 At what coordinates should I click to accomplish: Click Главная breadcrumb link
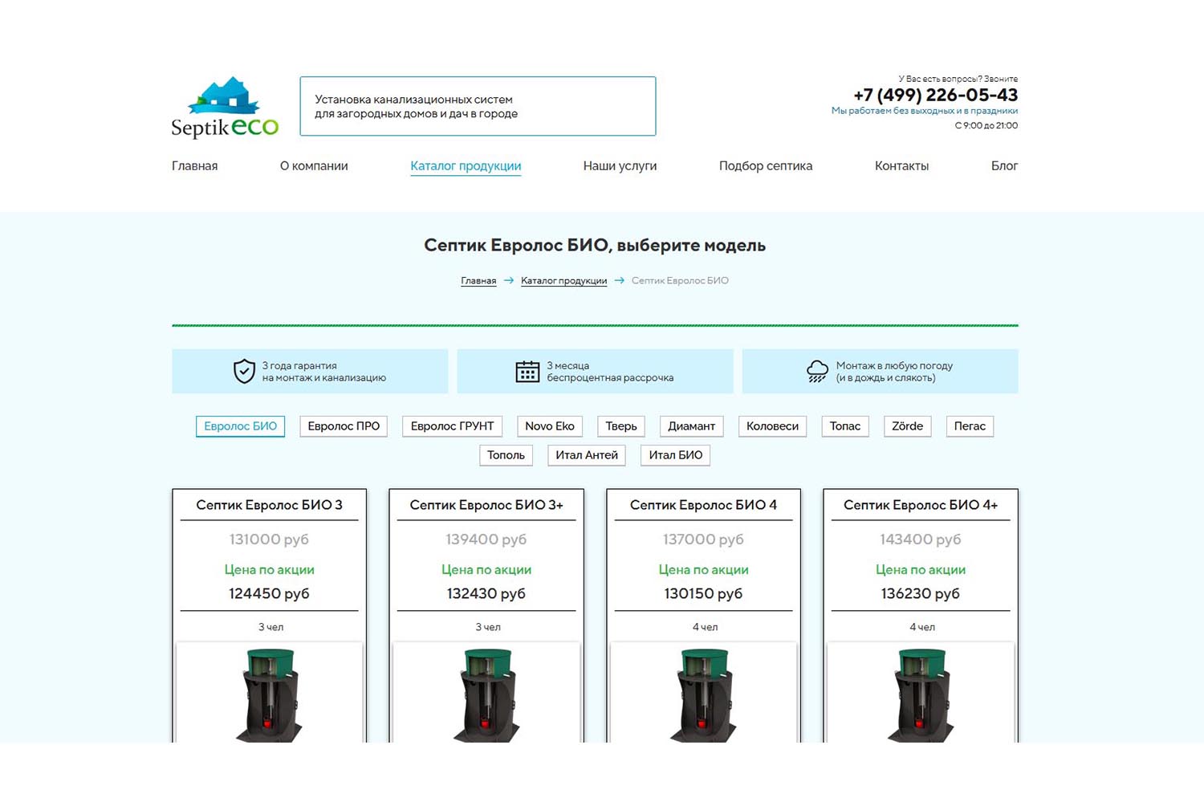[478, 281]
